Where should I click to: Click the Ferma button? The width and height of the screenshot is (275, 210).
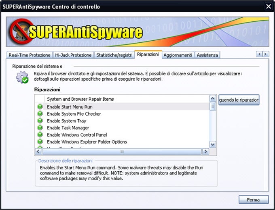[254, 200]
